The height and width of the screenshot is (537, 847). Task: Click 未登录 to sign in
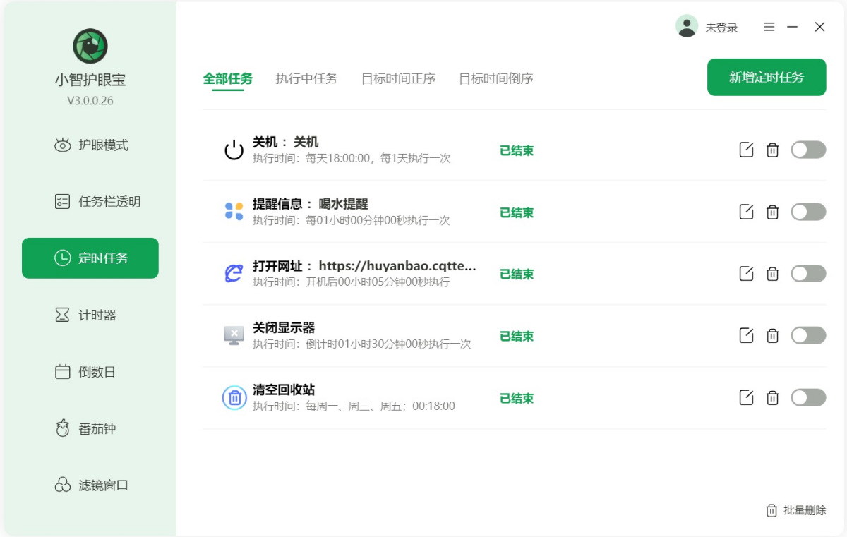coord(721,27)
